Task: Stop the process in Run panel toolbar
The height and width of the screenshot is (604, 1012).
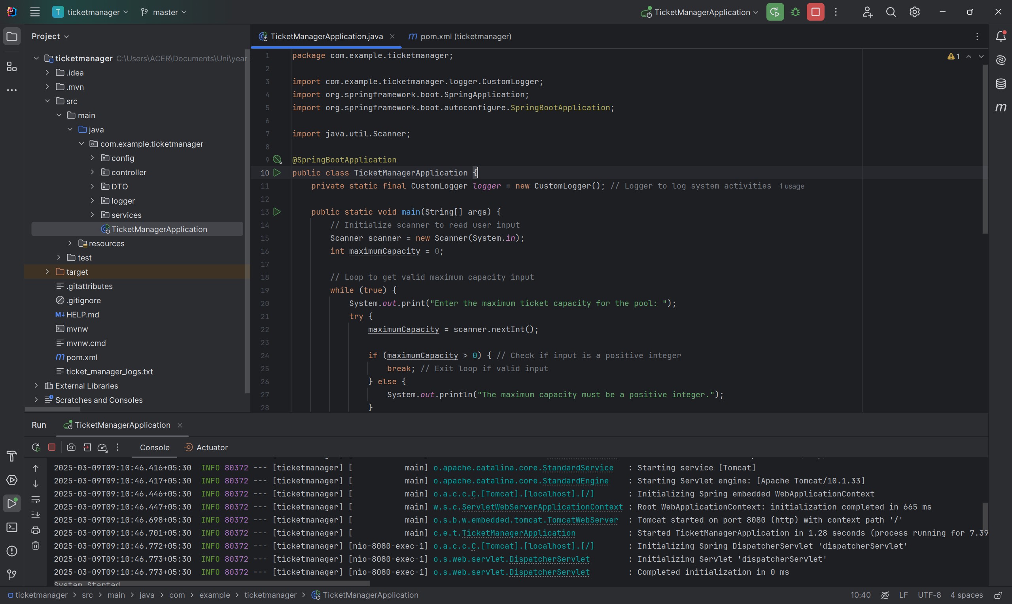Action: click(52, 447)
